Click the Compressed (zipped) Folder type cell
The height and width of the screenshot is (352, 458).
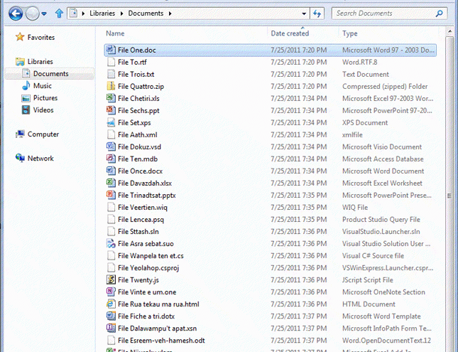[x=385, y=86]
